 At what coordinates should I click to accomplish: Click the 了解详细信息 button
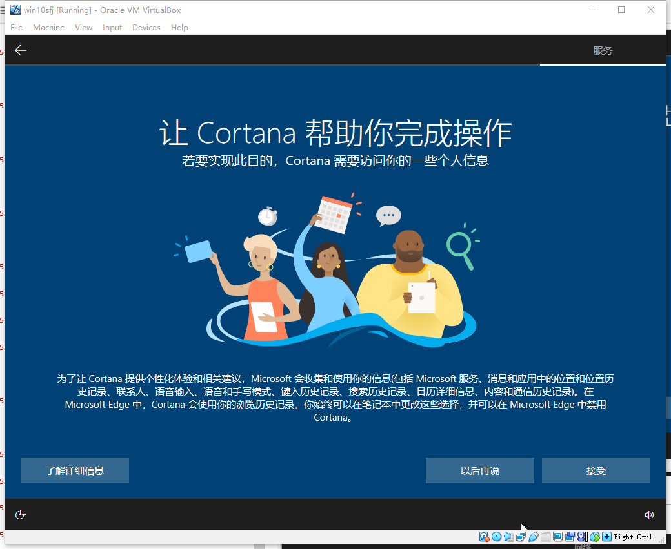click(x=75, y=470)
